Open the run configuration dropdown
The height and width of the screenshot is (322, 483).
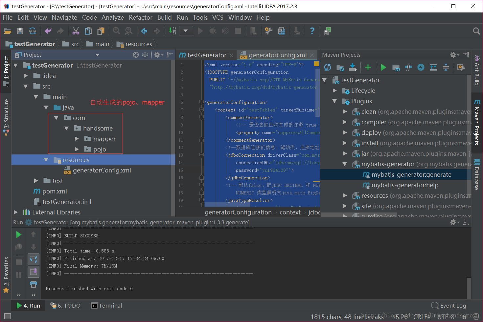pos(186,31)
